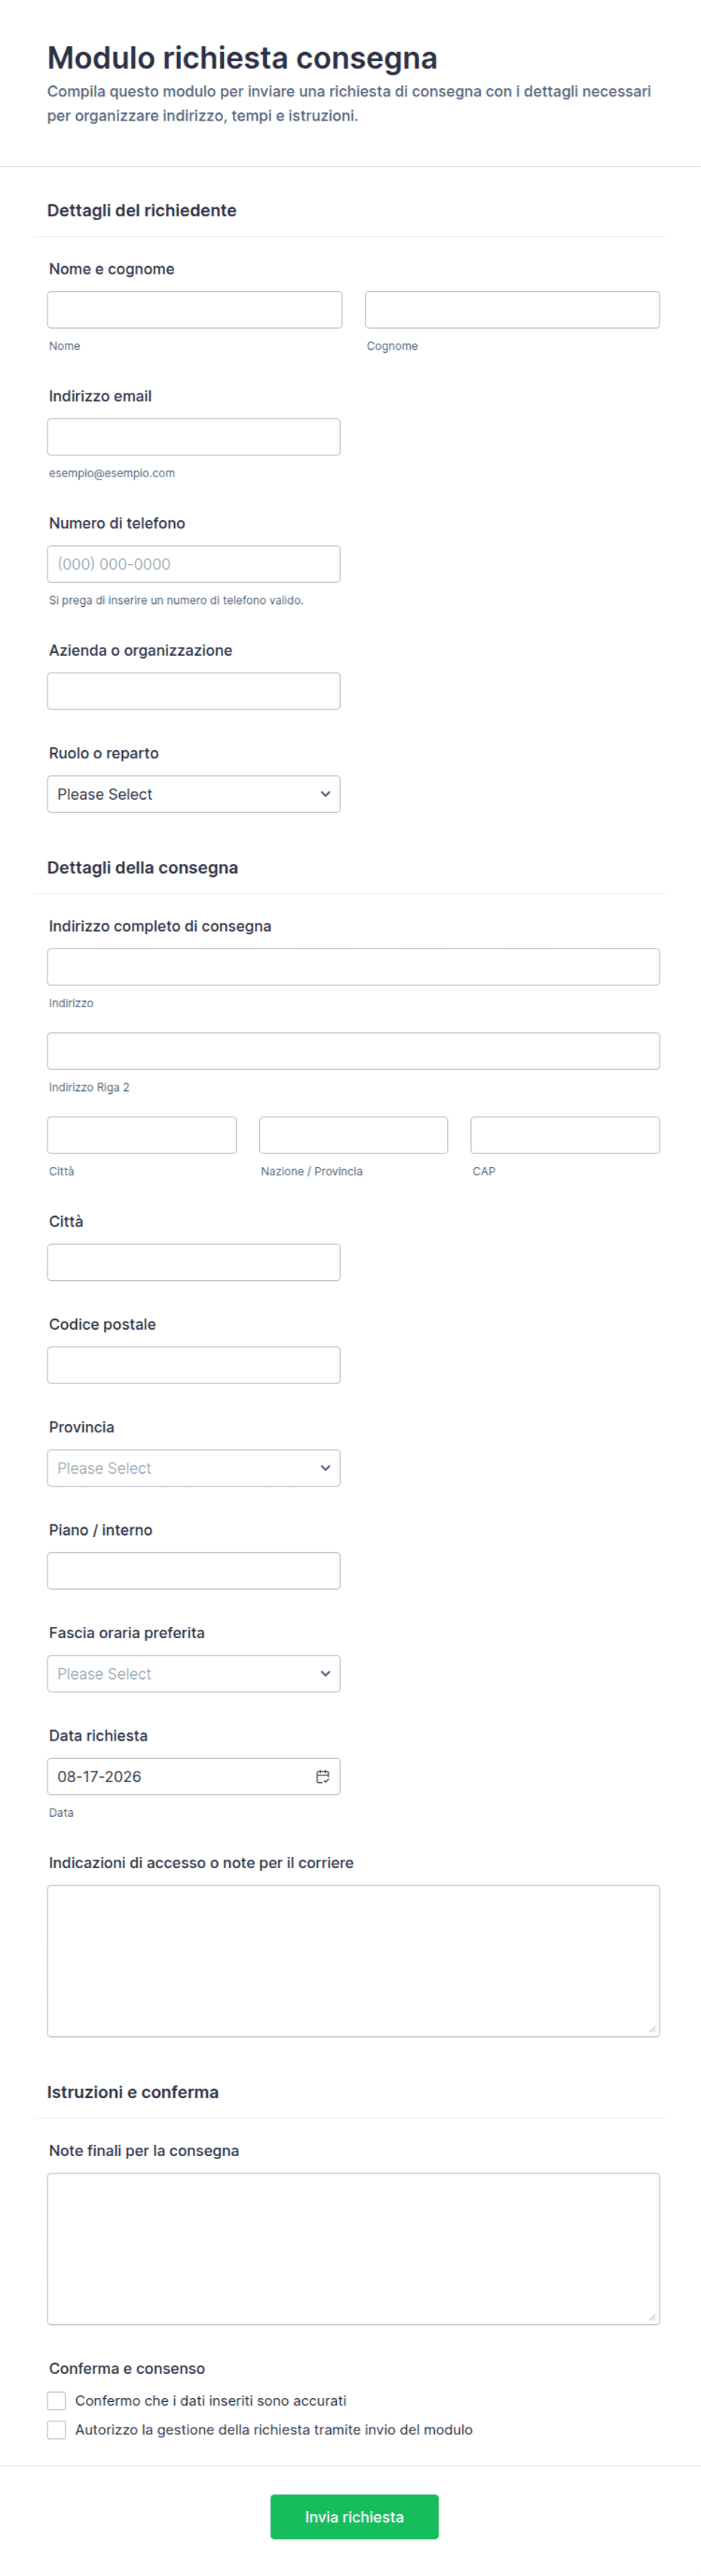Select the 'Indirizzo email' text box
This screenshot has width=701, height=2576.
coord(194,437)
